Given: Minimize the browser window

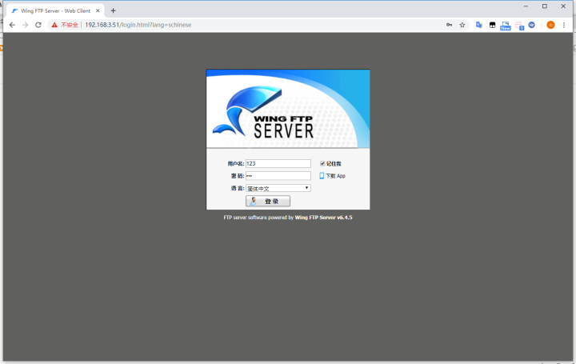Looking at the screenshot, I should click(526, 6).
